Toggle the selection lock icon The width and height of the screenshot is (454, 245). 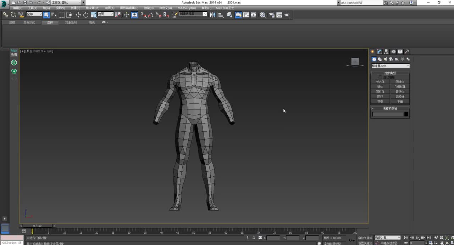254,238
